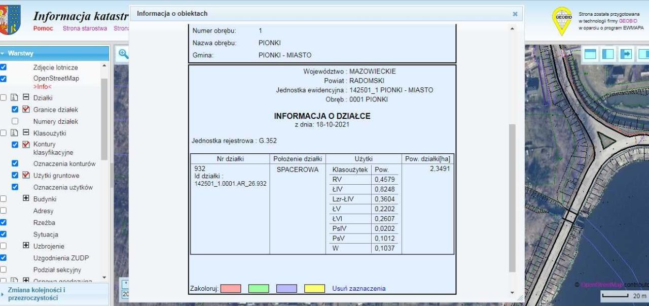Enable the Podział sekcyjny checkbox

pyautogui.click(x=3, y=269)
